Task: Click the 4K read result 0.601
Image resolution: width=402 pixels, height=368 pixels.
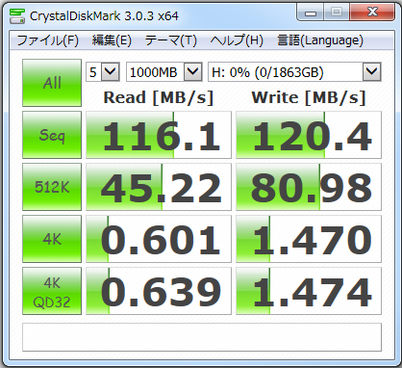Action: tap(159, 239)
